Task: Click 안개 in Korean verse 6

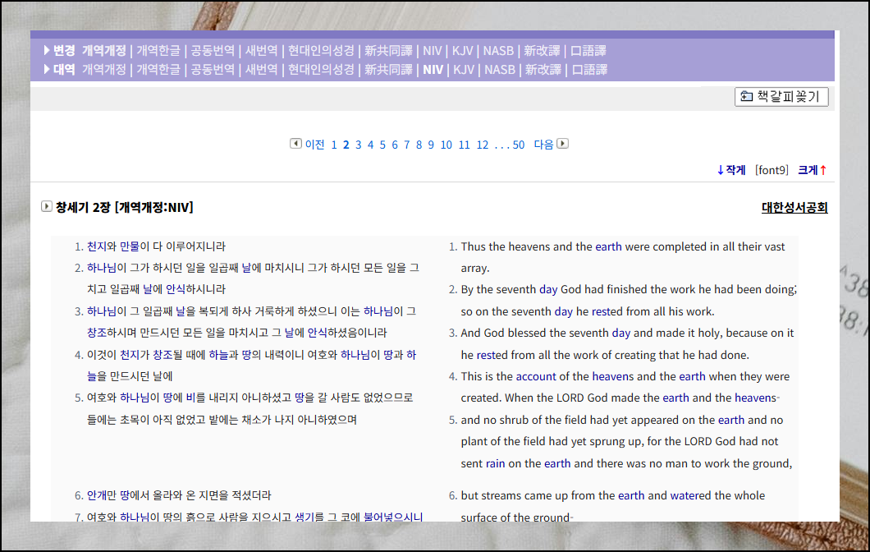Action: (97, 494)
